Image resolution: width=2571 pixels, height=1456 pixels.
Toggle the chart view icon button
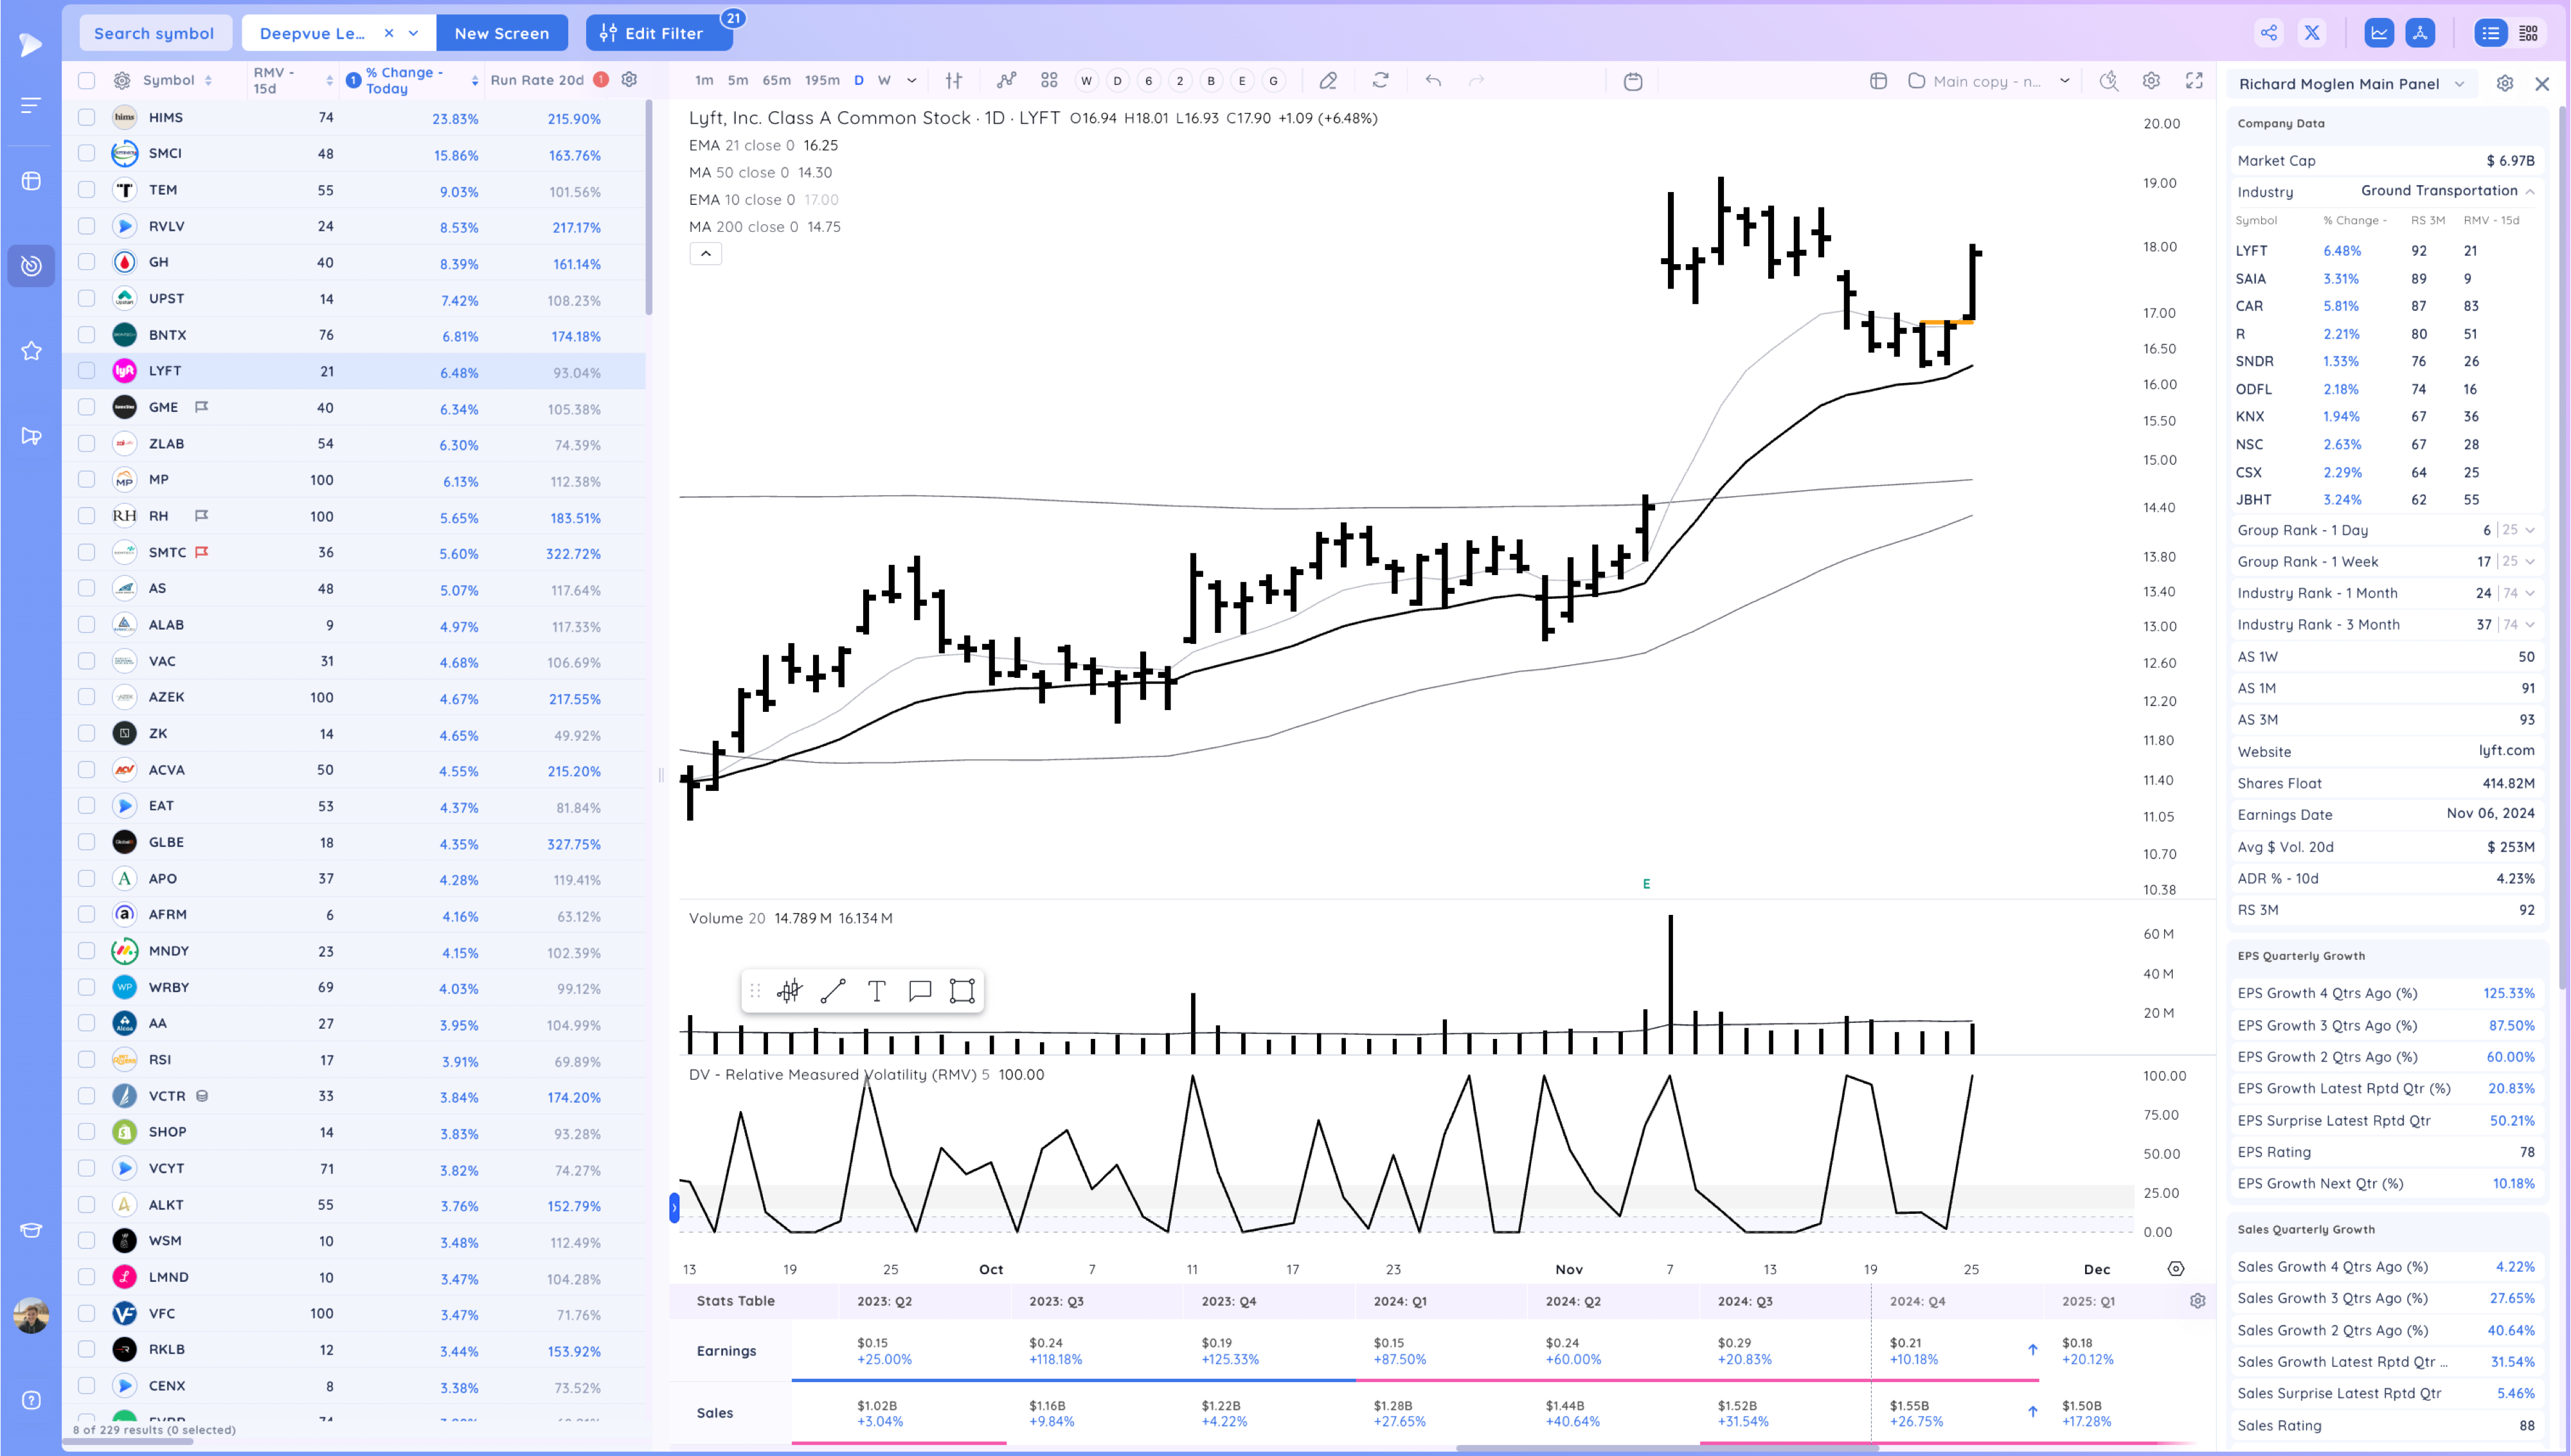click(2379, 33)
